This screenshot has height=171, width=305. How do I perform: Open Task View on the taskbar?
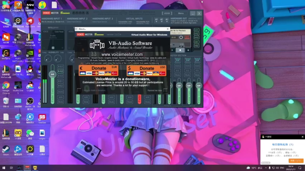click(x=11, y=168)
